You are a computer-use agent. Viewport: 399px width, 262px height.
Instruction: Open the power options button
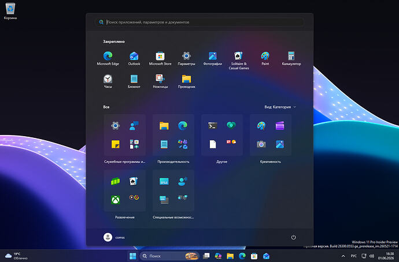pos(293,237)
